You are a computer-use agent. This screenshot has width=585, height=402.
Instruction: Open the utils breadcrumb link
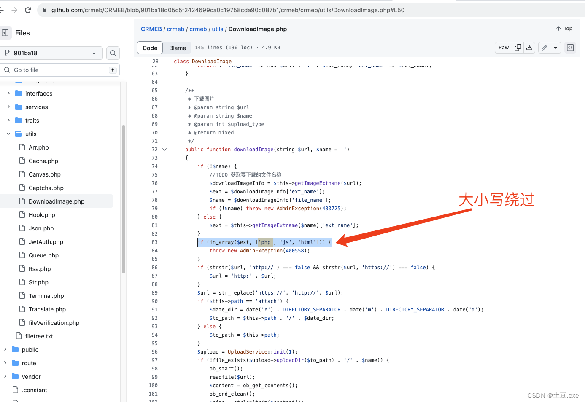(x=218, y=29)
